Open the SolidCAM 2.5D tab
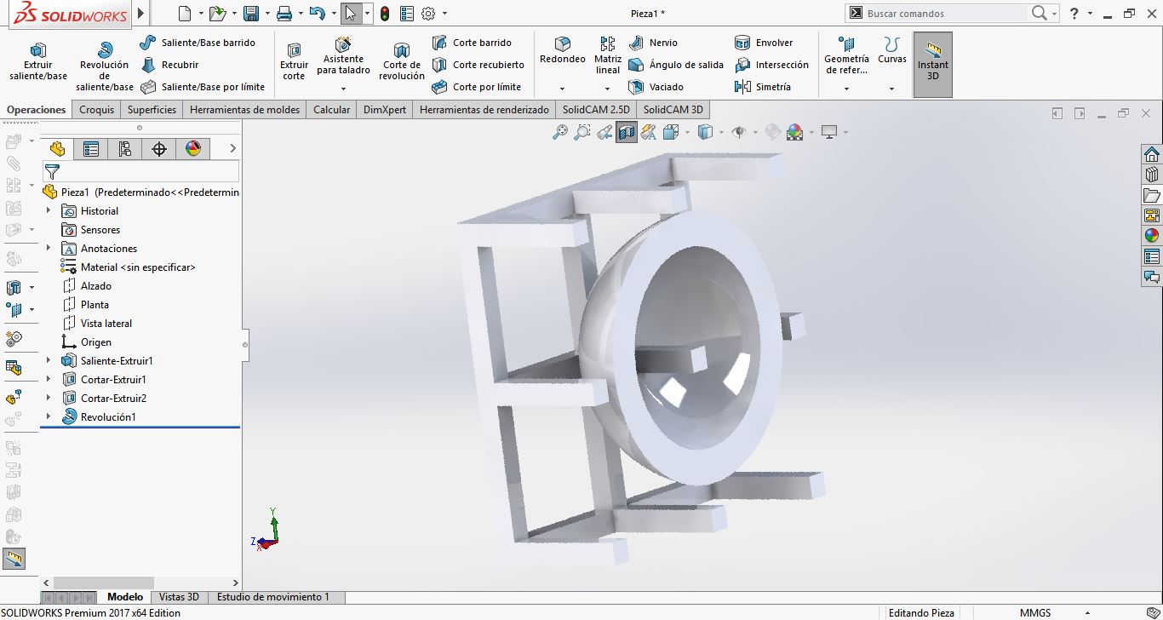 click(596, 110)
